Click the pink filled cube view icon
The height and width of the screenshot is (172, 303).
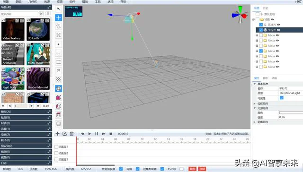58,97
